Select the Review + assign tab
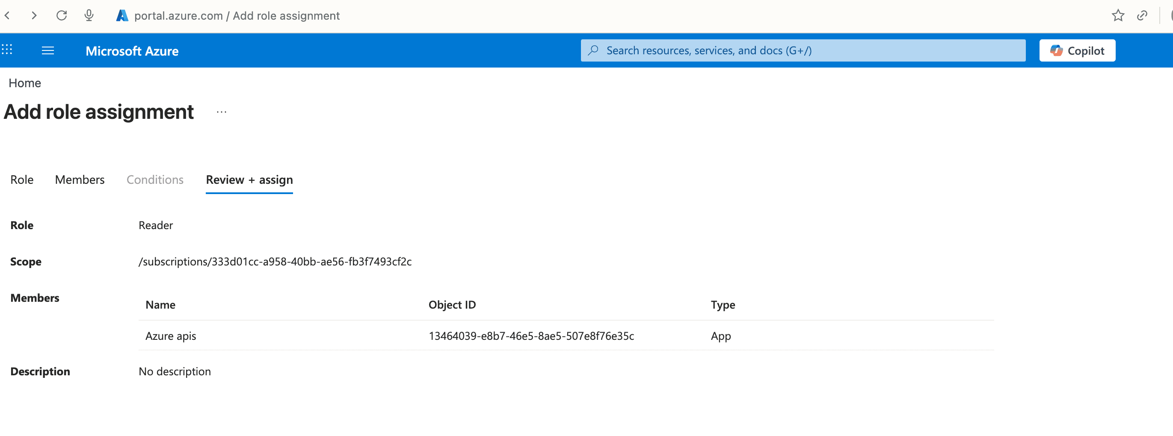The image size is (1173, 436). tap(249, 180)
